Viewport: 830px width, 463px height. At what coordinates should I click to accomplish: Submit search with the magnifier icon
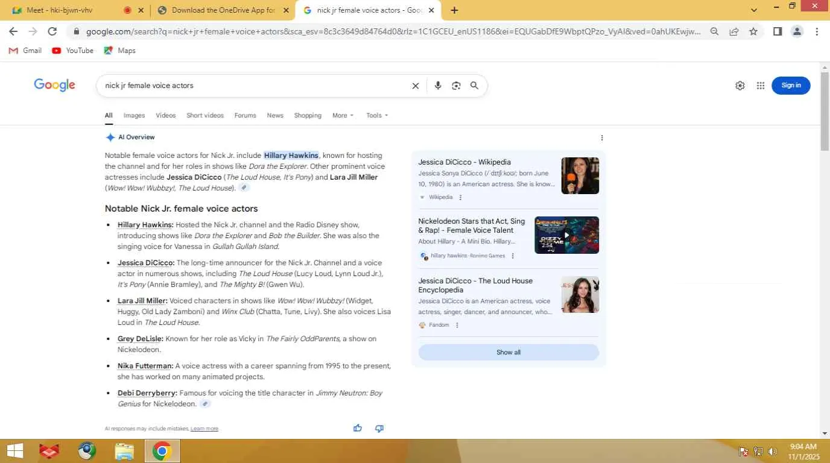[474, 86]
